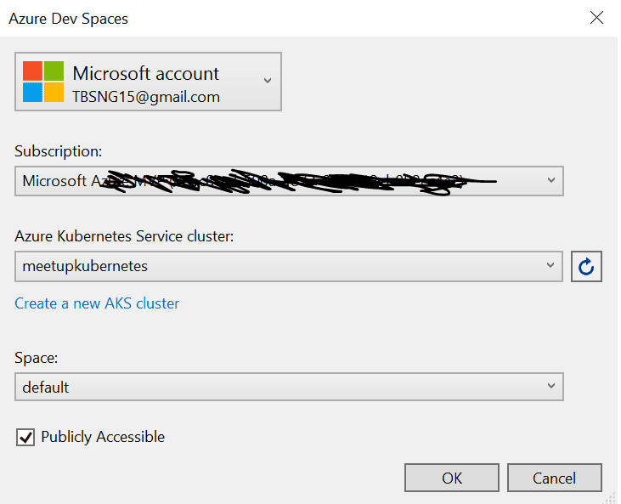
Task: Click the Publicly Accessible label text
Action: [x=103, y=437]
